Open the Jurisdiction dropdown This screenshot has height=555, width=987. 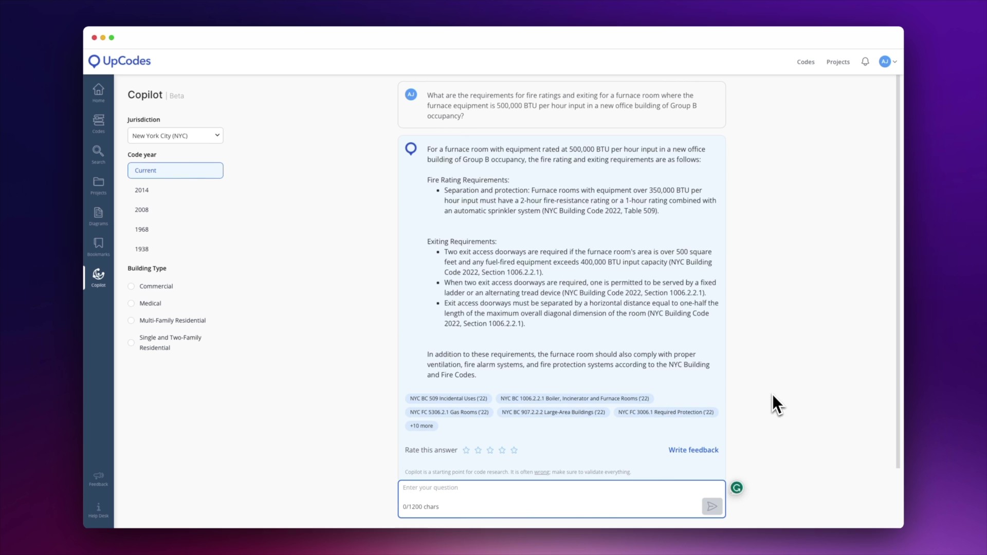[175, 136]
